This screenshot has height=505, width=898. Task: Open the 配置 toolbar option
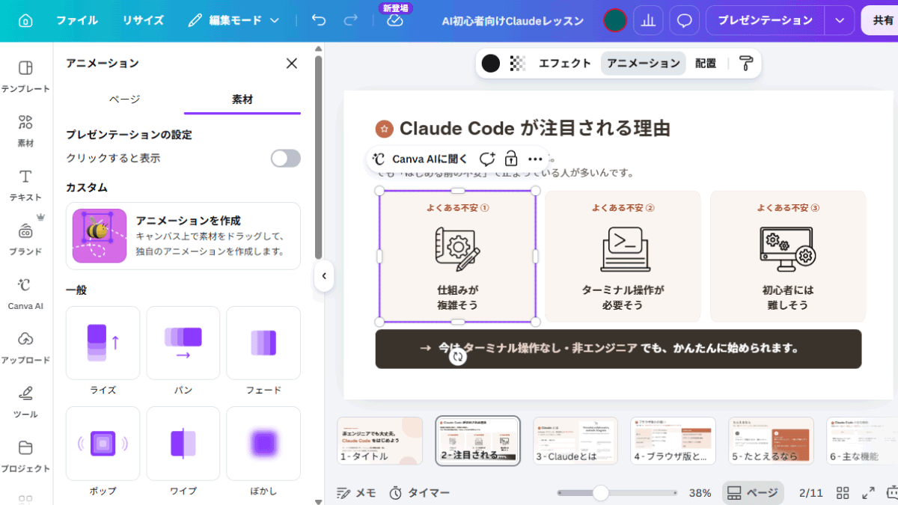[706, 64]
